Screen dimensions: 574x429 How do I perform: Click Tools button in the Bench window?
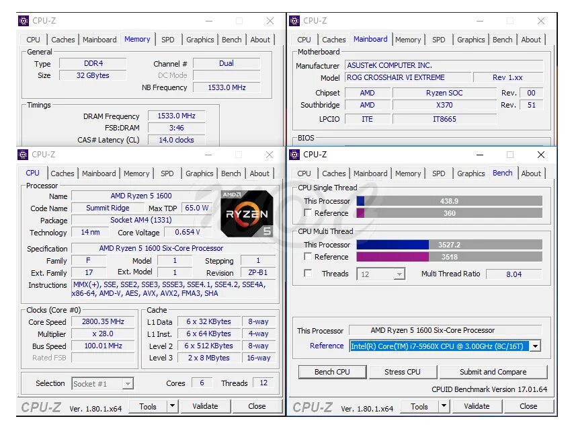[419, 406]
